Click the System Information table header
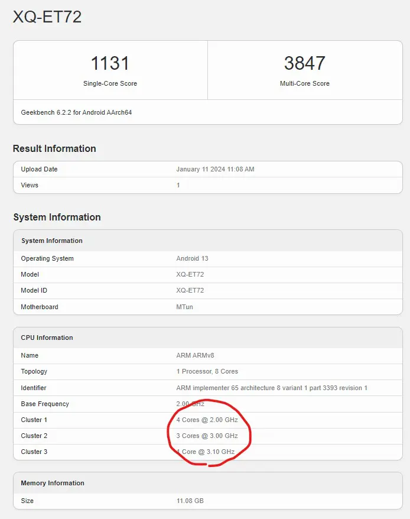This screenshot has width=410, height=519. coord(52,241)
